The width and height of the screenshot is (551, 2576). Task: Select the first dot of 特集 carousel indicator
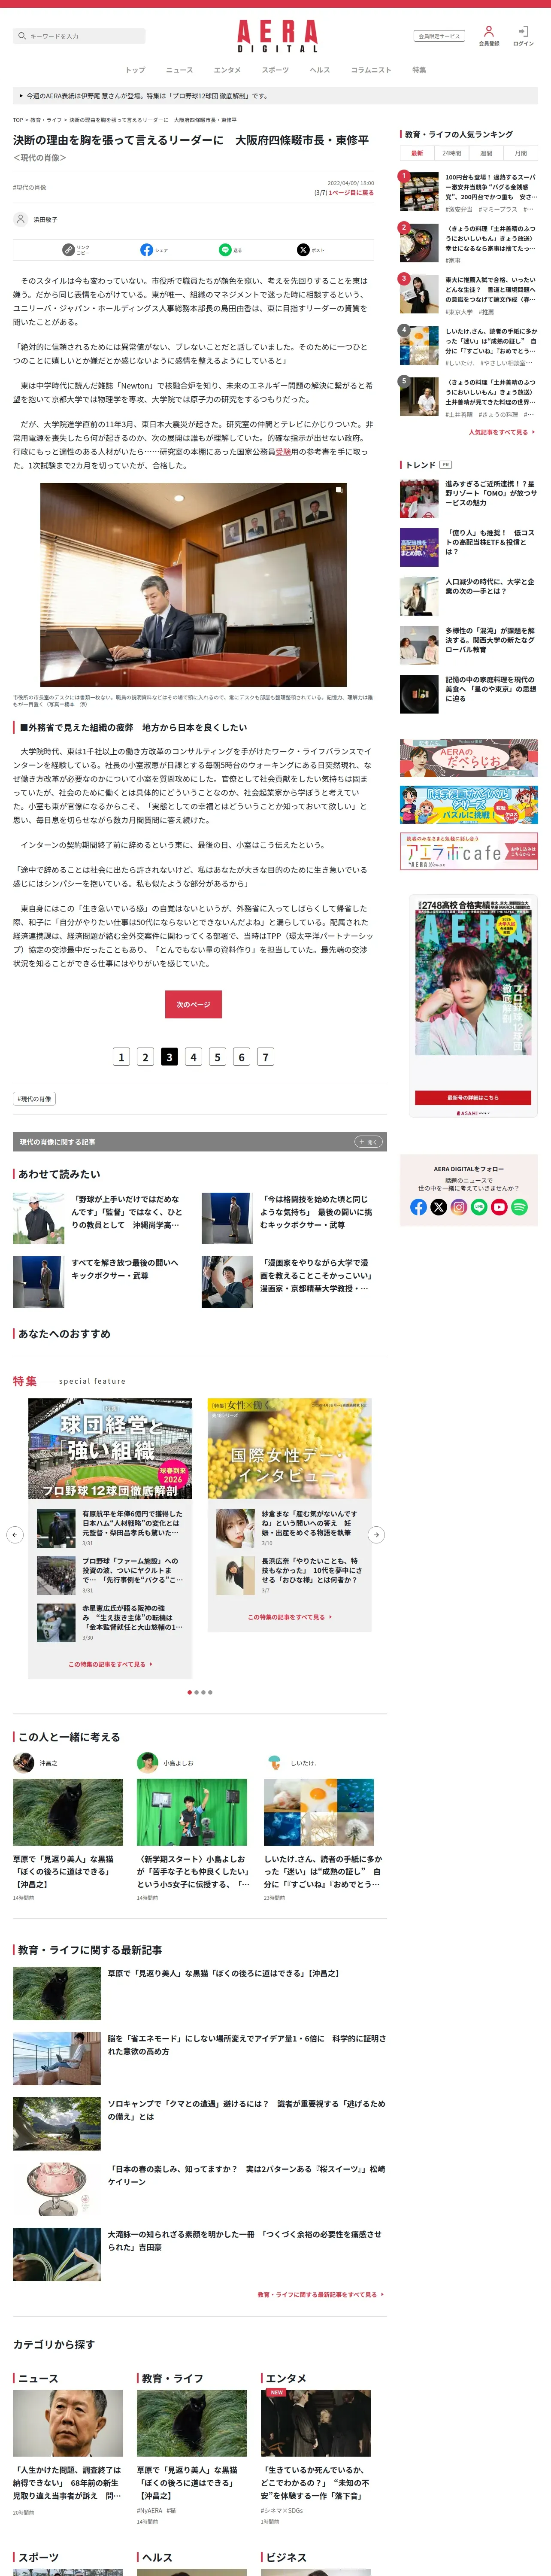[190, 1692]
